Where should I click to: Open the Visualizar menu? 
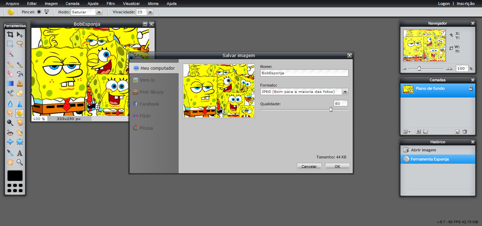[x=131, y=4]
